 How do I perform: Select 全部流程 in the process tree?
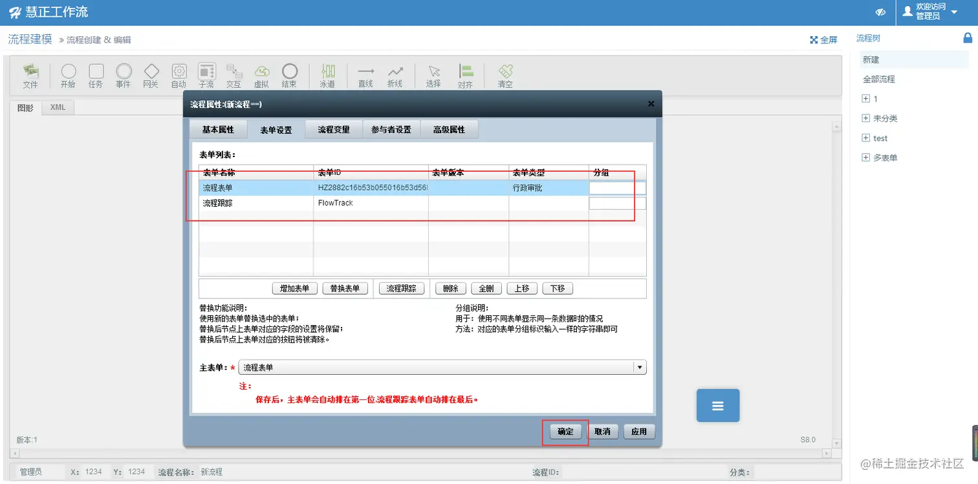click(x=879, y=79)
